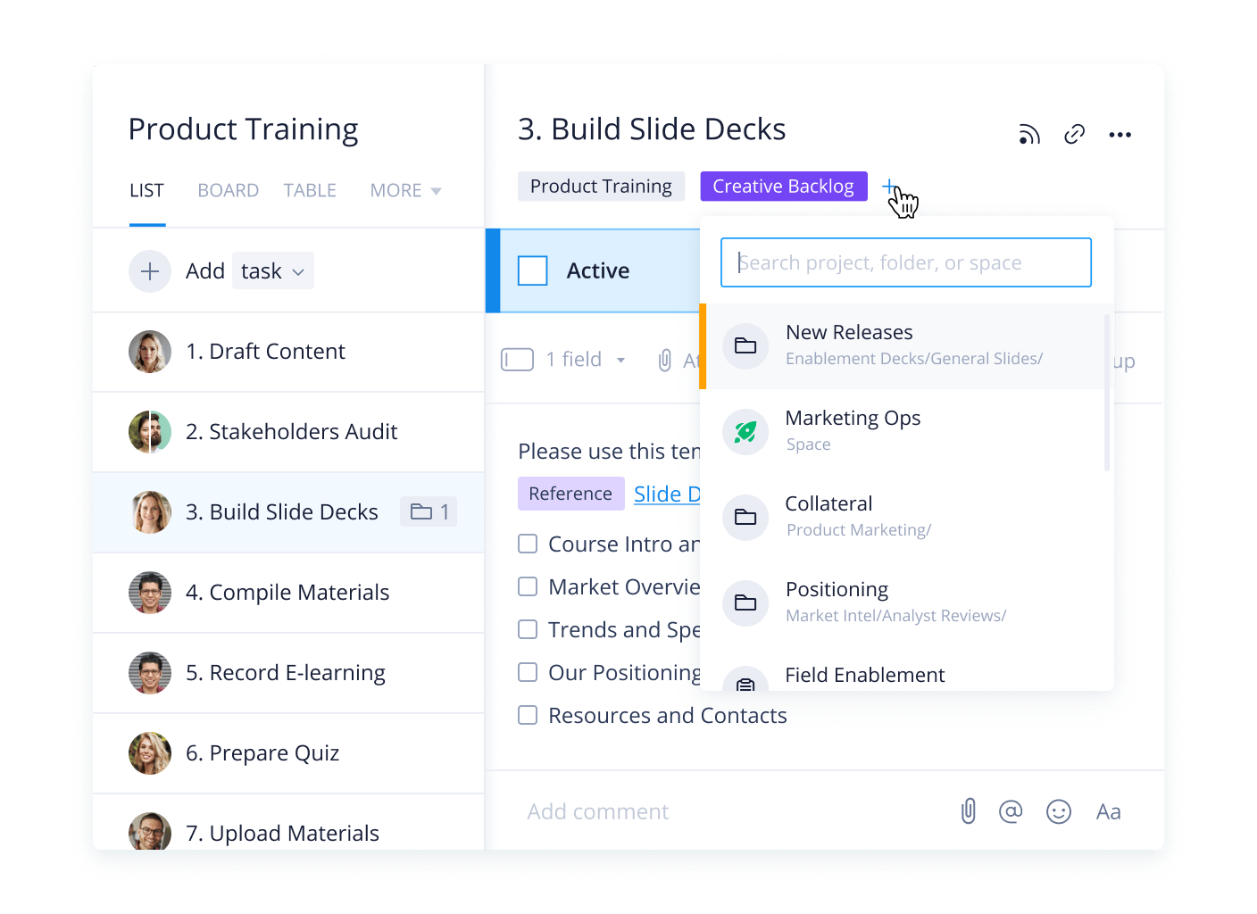This screenshot has height=914, width=1257.
Task: Check the Course Intro checkbox
Action: pos(528,544)
